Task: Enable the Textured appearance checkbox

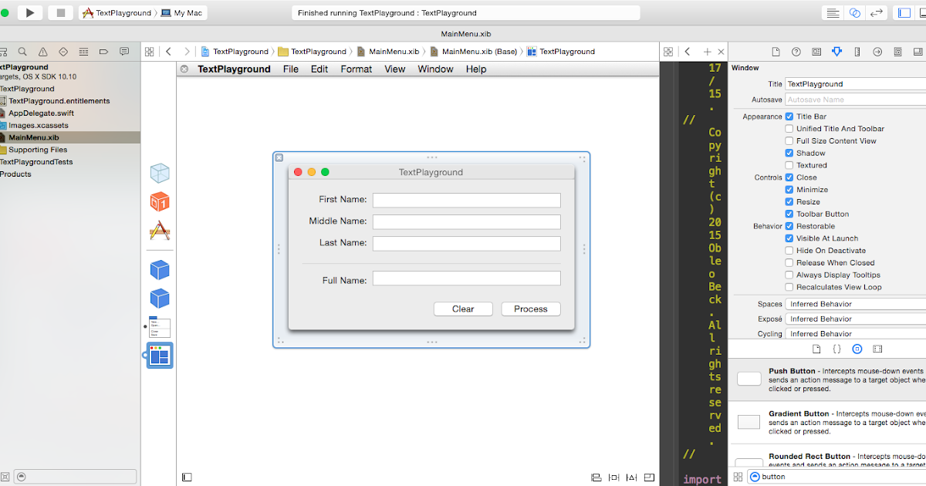Action: click(x=789, y=165)
